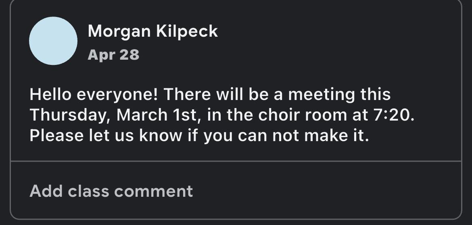Click the word "There" in the first line

[x=187, y=95]
